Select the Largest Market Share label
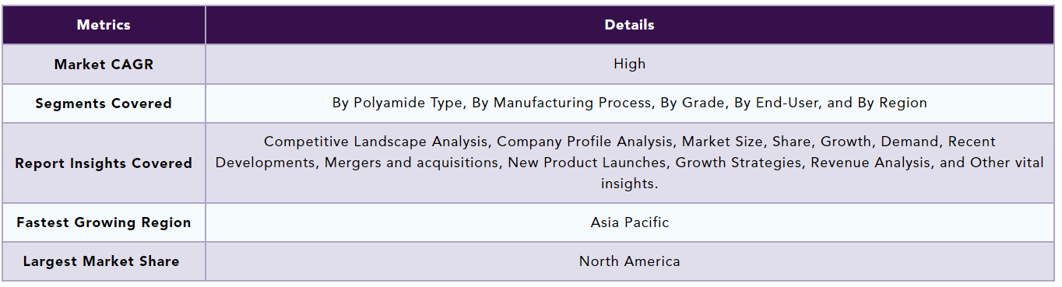Image resolution: width=1062 pixels, height=287 pixels. click(101, 261)
